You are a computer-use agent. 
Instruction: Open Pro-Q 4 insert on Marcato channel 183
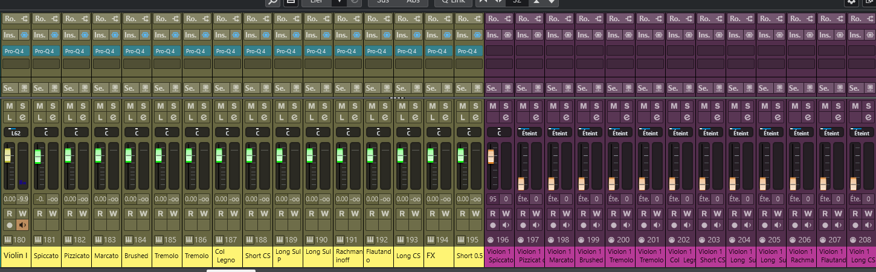[107, 51]
